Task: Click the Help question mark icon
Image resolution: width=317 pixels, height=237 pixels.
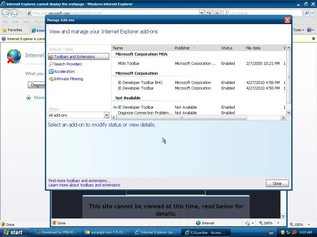Action: [309, 30]
